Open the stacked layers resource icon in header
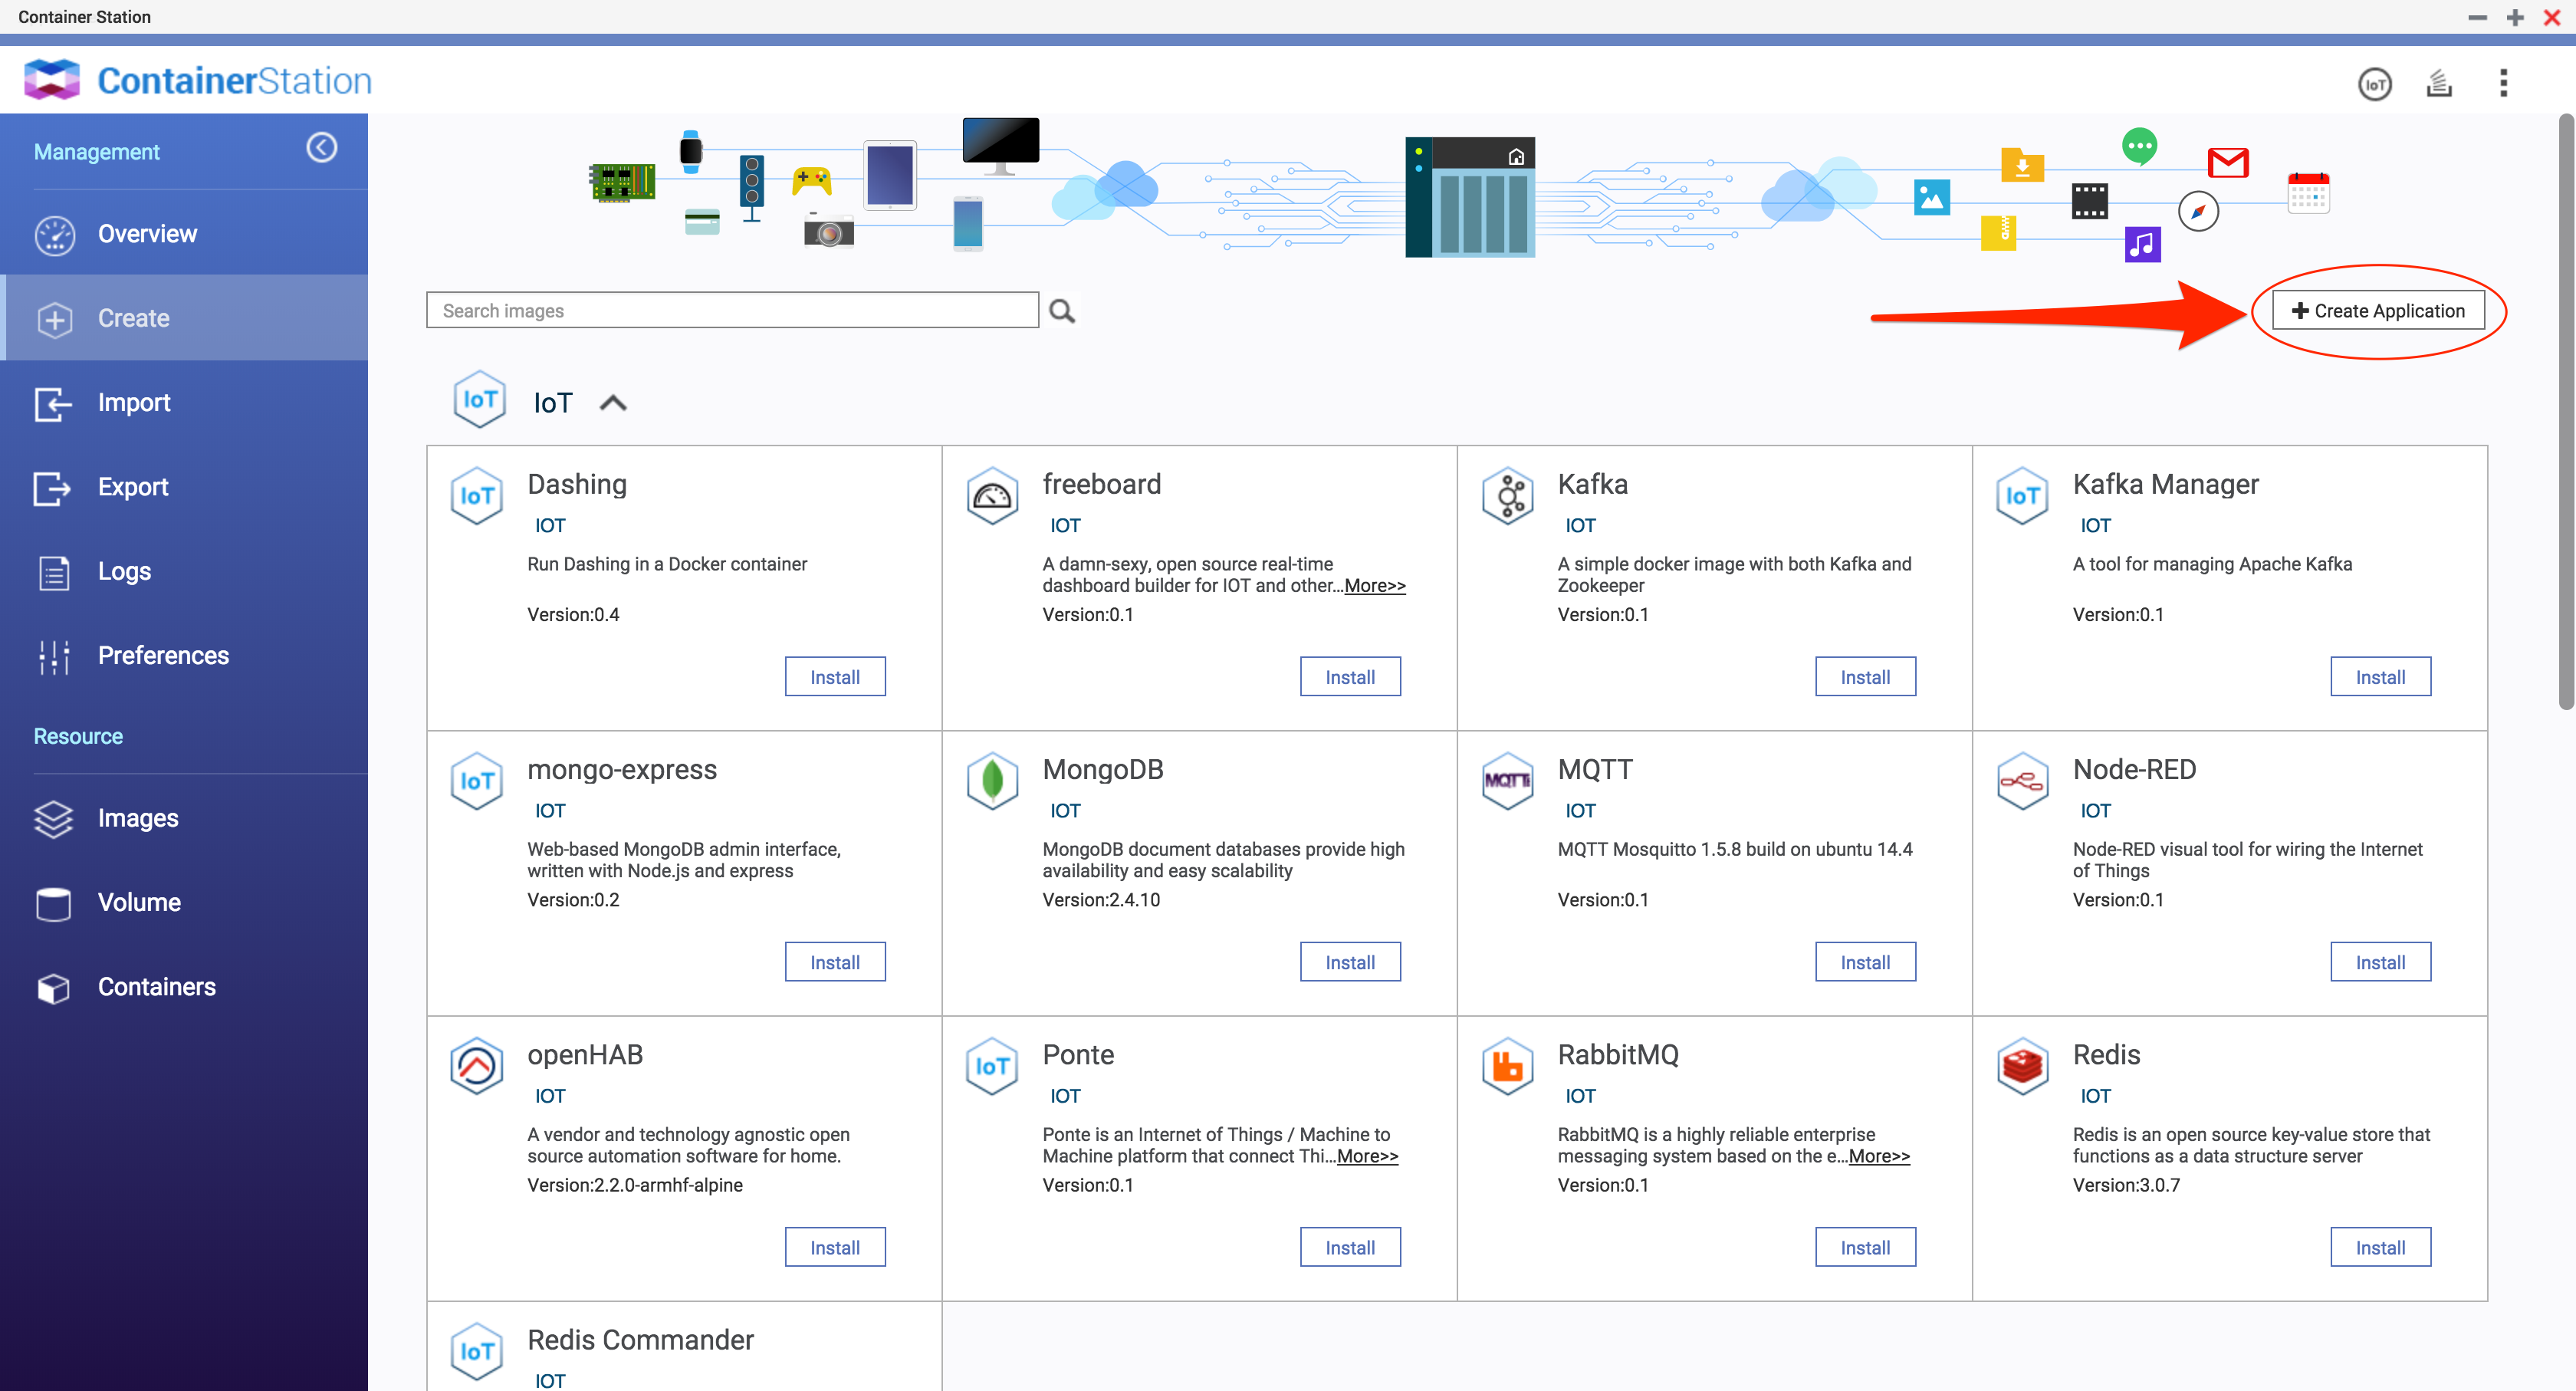 2439,84
